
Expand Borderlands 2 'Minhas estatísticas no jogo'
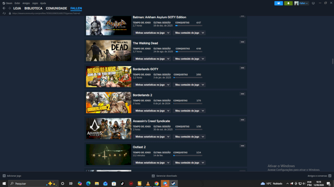[x=152, y=111]
